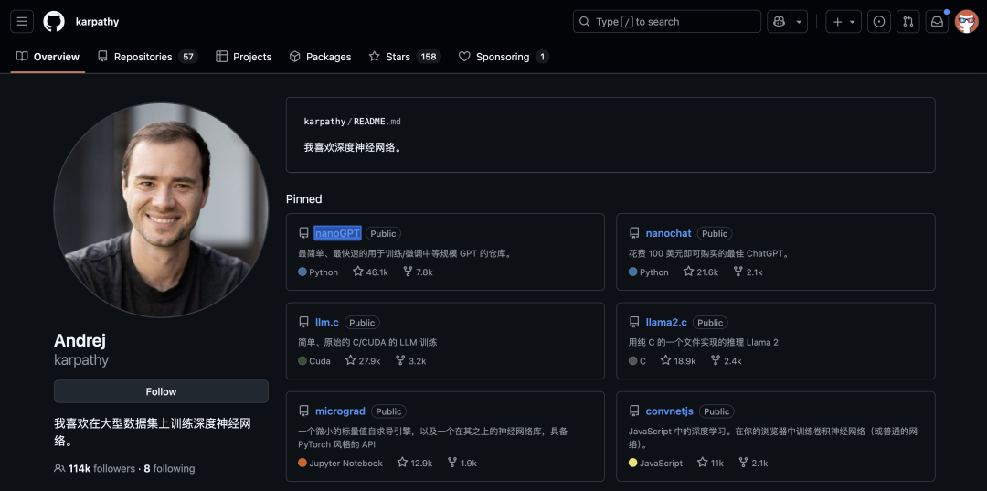The width and height of the screenshot is (987, 491).
Task: Click the Repositories count badge 57
Action: (187, 57)
